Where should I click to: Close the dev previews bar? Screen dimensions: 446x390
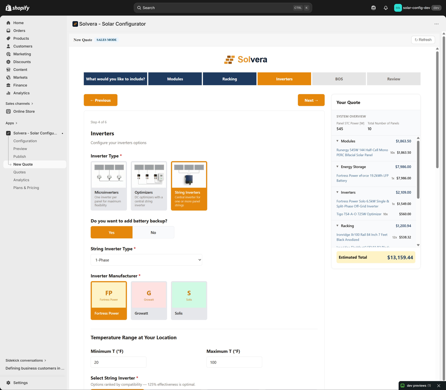click(439, 386)
